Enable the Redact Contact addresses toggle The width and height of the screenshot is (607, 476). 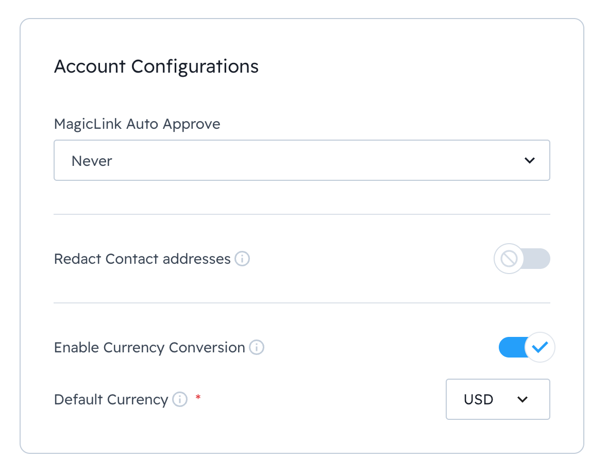pos(521,259)
